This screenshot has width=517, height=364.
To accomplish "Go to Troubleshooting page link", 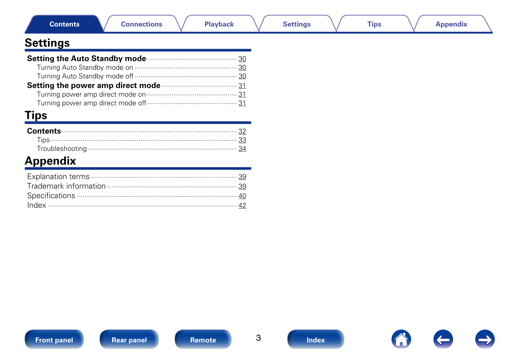I will coord(62,149).
